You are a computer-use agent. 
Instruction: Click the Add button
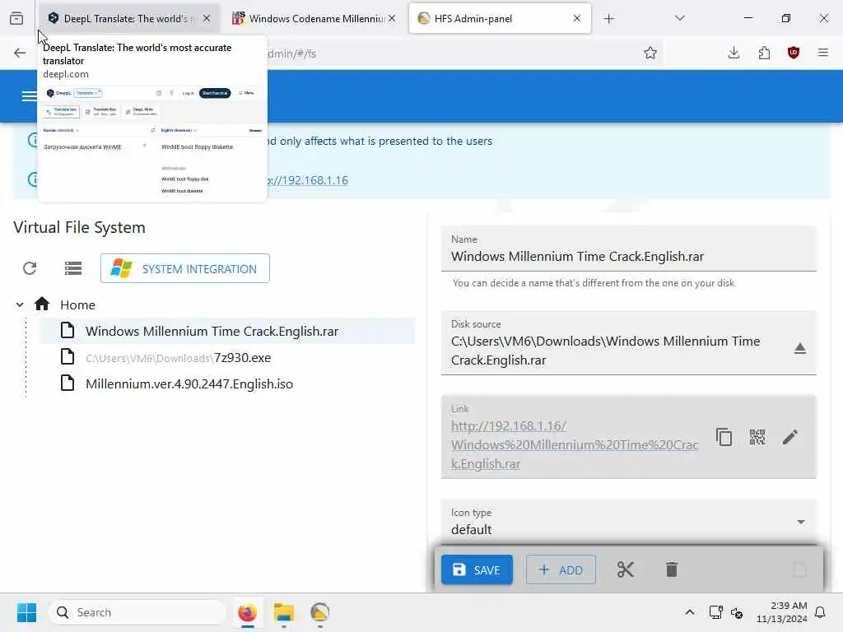tap(561, 569)
